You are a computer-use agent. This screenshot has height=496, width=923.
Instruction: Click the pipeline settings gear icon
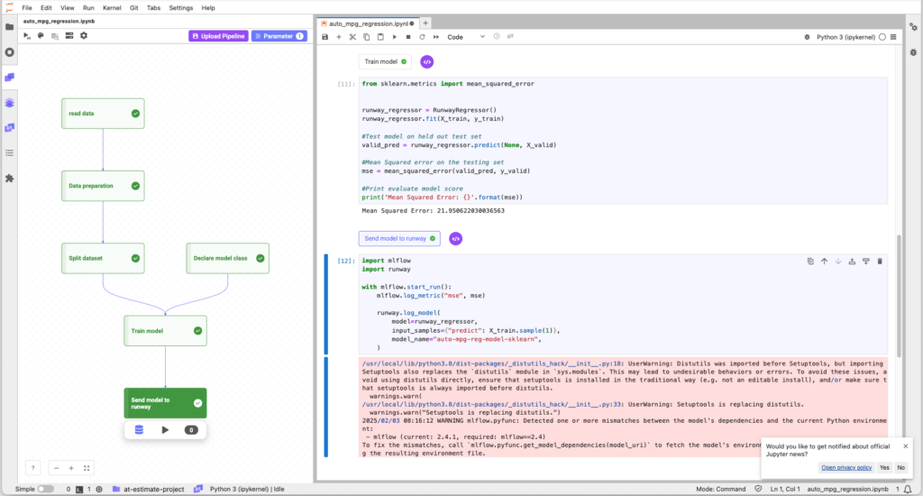point(84,36)
